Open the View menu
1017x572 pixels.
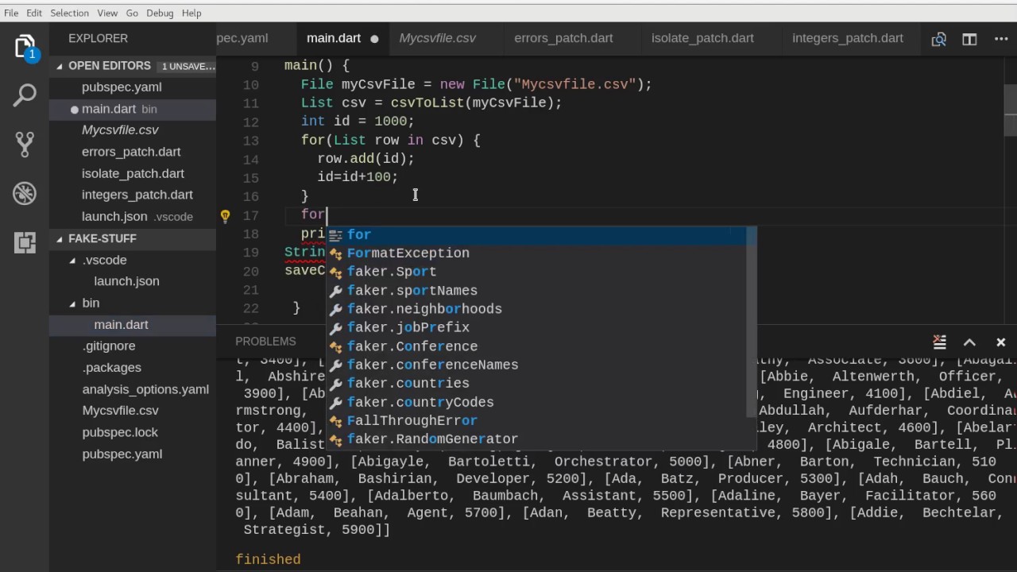point(107,13)
